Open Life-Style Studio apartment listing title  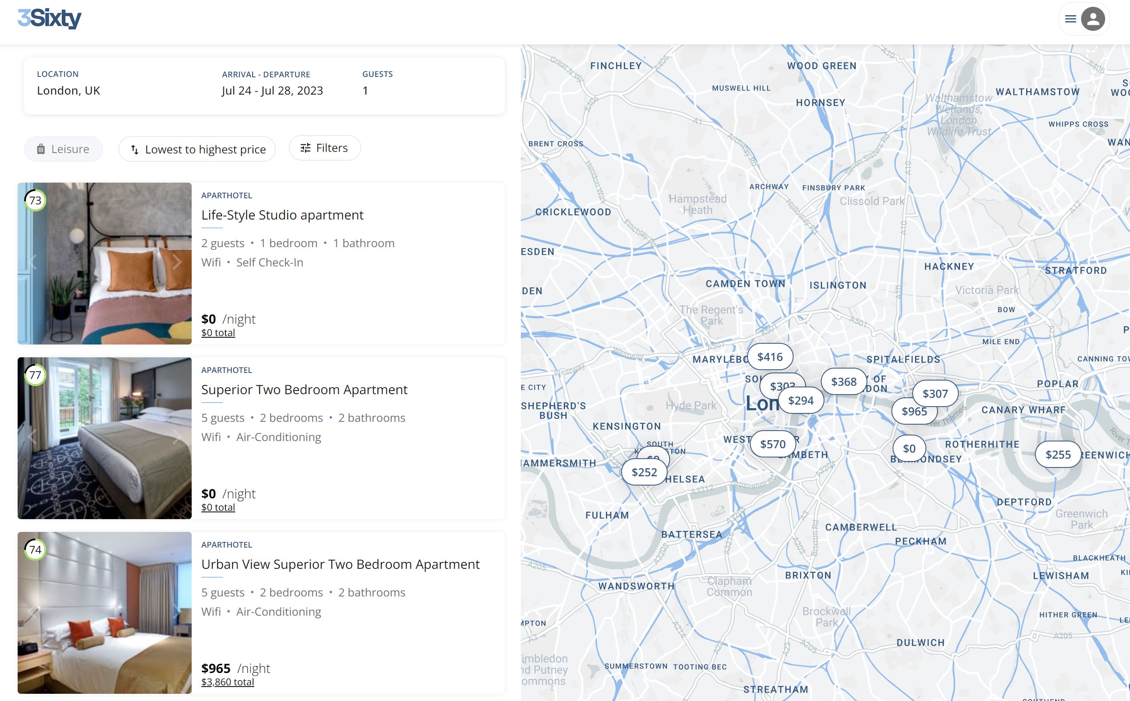282,215
